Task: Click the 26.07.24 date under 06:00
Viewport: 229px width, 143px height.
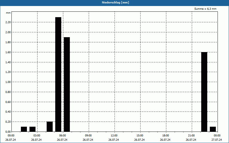Action: pyautogui.click(x=62, y=140)
